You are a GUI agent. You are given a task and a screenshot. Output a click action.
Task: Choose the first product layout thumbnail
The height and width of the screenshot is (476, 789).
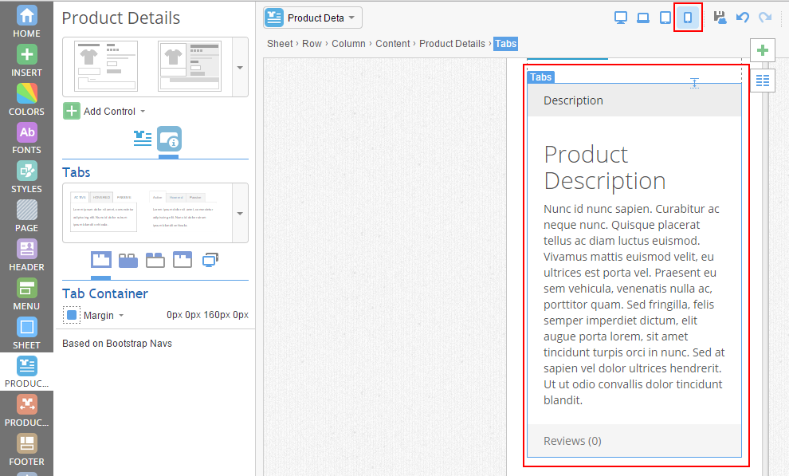(x=106, y=66)
